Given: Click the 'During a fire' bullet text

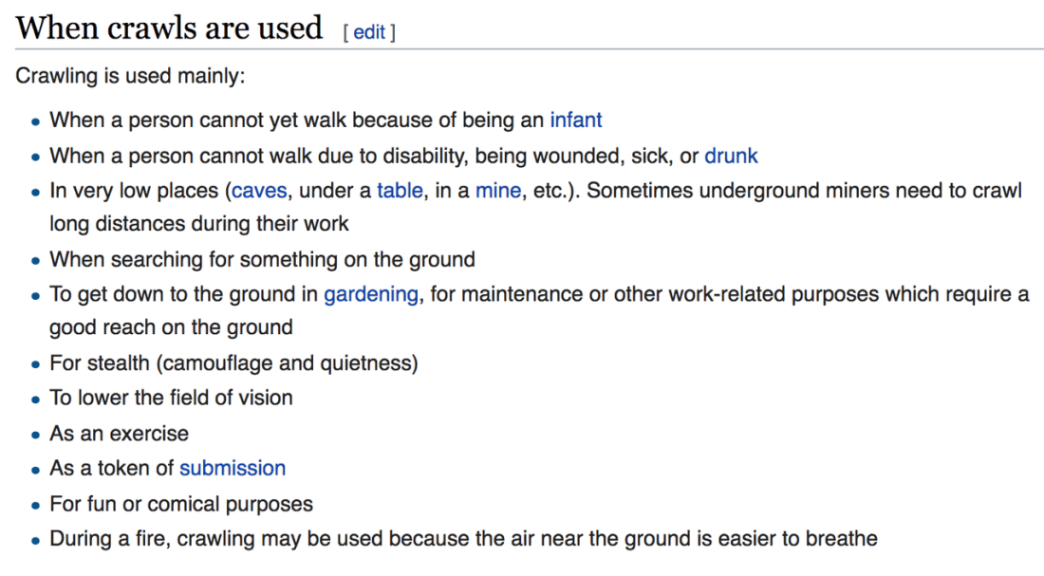Looking at the screenshot, I should pyautogui.click(x=463, y=538).
